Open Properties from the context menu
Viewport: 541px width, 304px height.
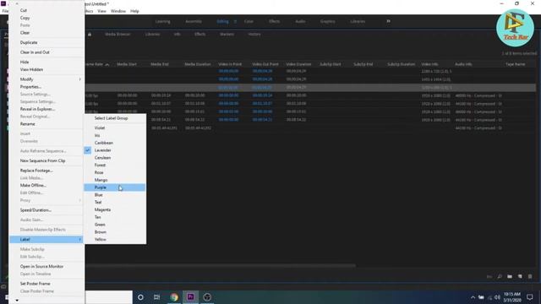coord(30,87)
